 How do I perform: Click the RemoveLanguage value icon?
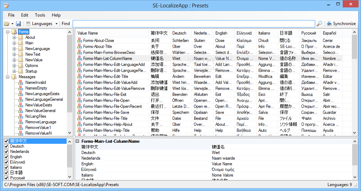[21, 122]
